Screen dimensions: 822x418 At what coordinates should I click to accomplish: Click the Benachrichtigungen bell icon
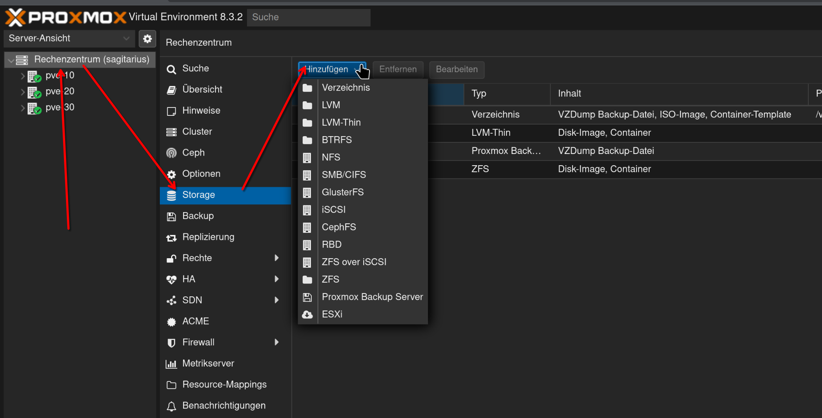(171, 406)
